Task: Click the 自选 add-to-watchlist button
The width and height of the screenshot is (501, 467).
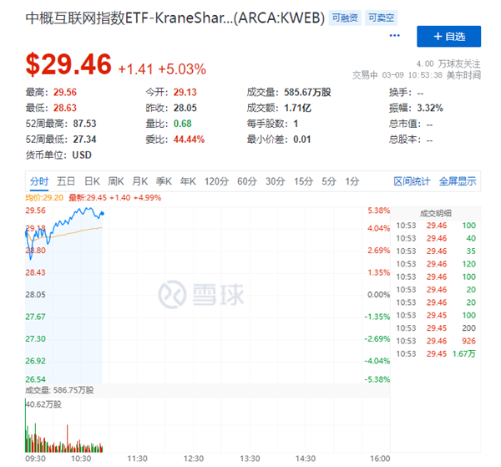Action: pyautogui.click(x=448, y=37)
